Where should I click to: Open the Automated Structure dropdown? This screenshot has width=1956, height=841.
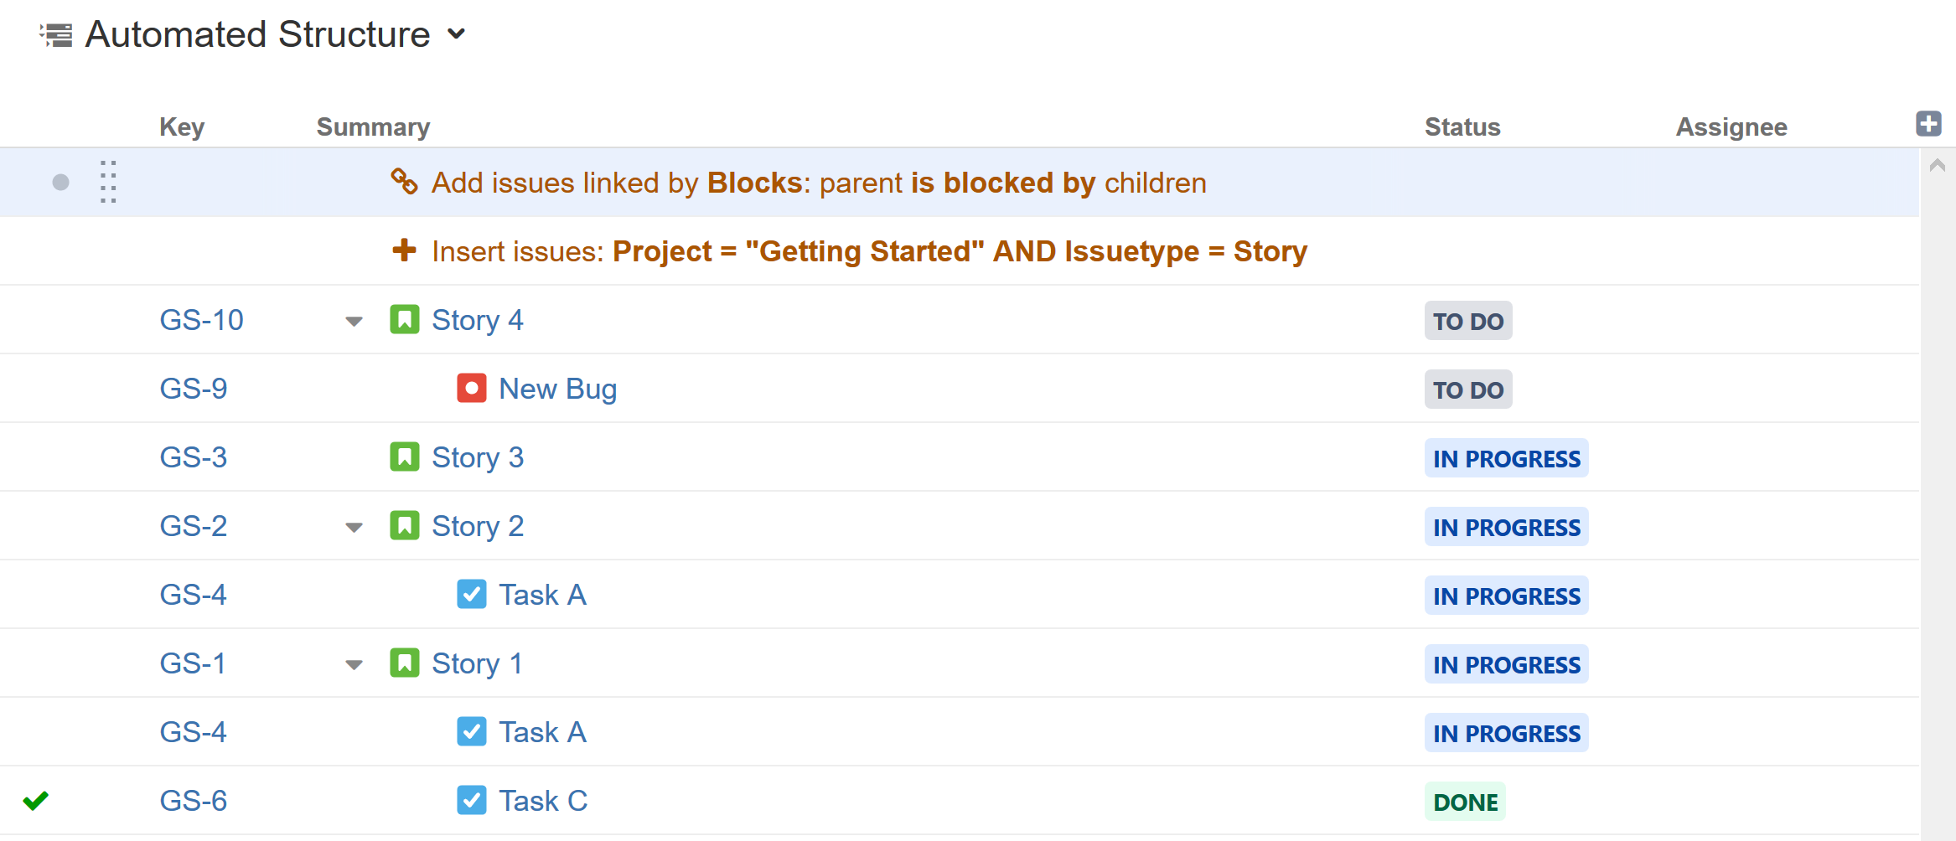[x=458, y=35]
